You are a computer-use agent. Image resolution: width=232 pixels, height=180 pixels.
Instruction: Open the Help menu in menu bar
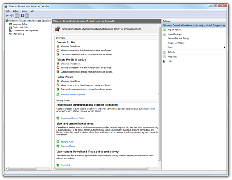click(32, 11)
